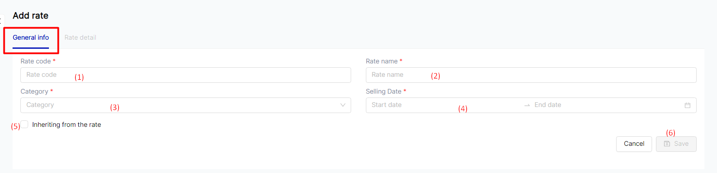
Task: Click the 'Rate code' field label
Action: [36, 61]
